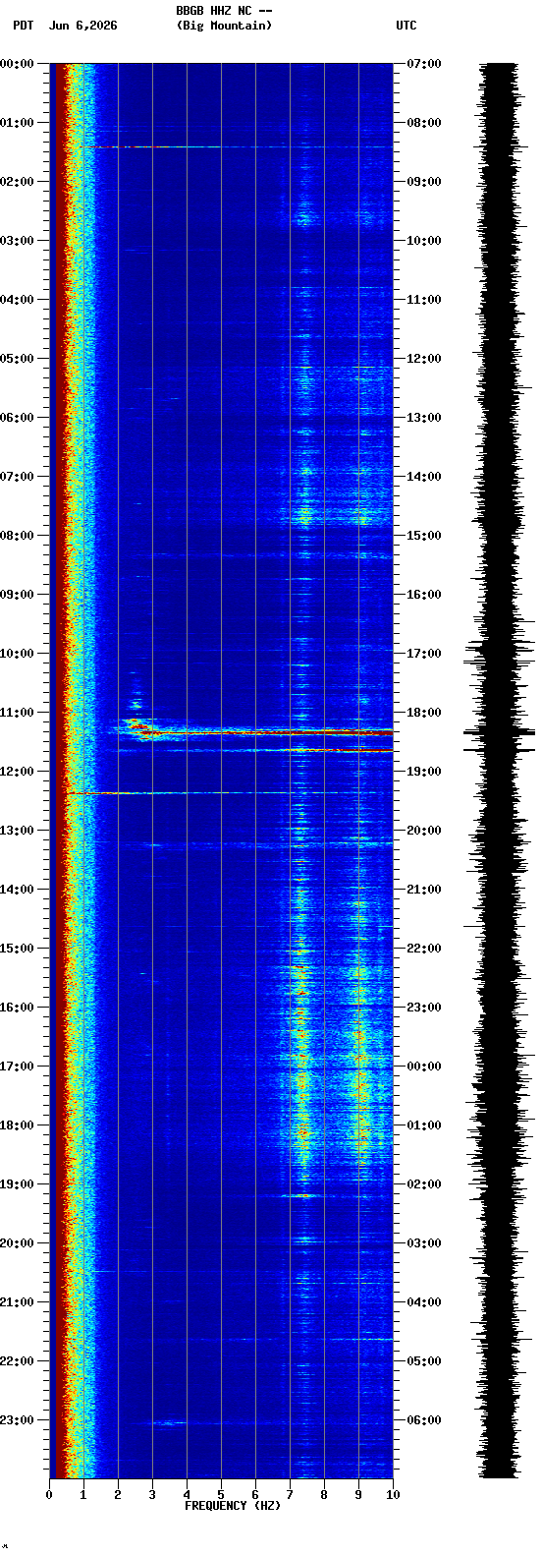542x1557 pixels.
Task: Click the '(Big Mountain)' station name
Action: [x=224, y=26]
